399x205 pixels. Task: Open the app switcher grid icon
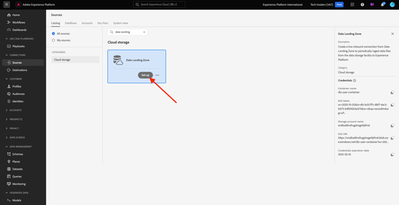(352, 5)
